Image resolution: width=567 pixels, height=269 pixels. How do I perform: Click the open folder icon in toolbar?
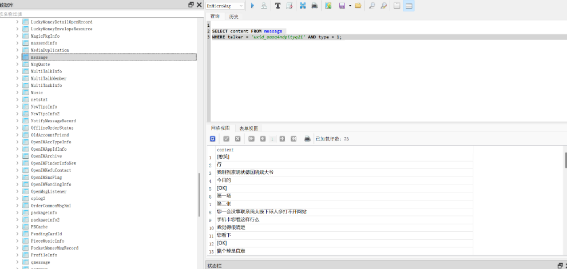click(358, 6)
